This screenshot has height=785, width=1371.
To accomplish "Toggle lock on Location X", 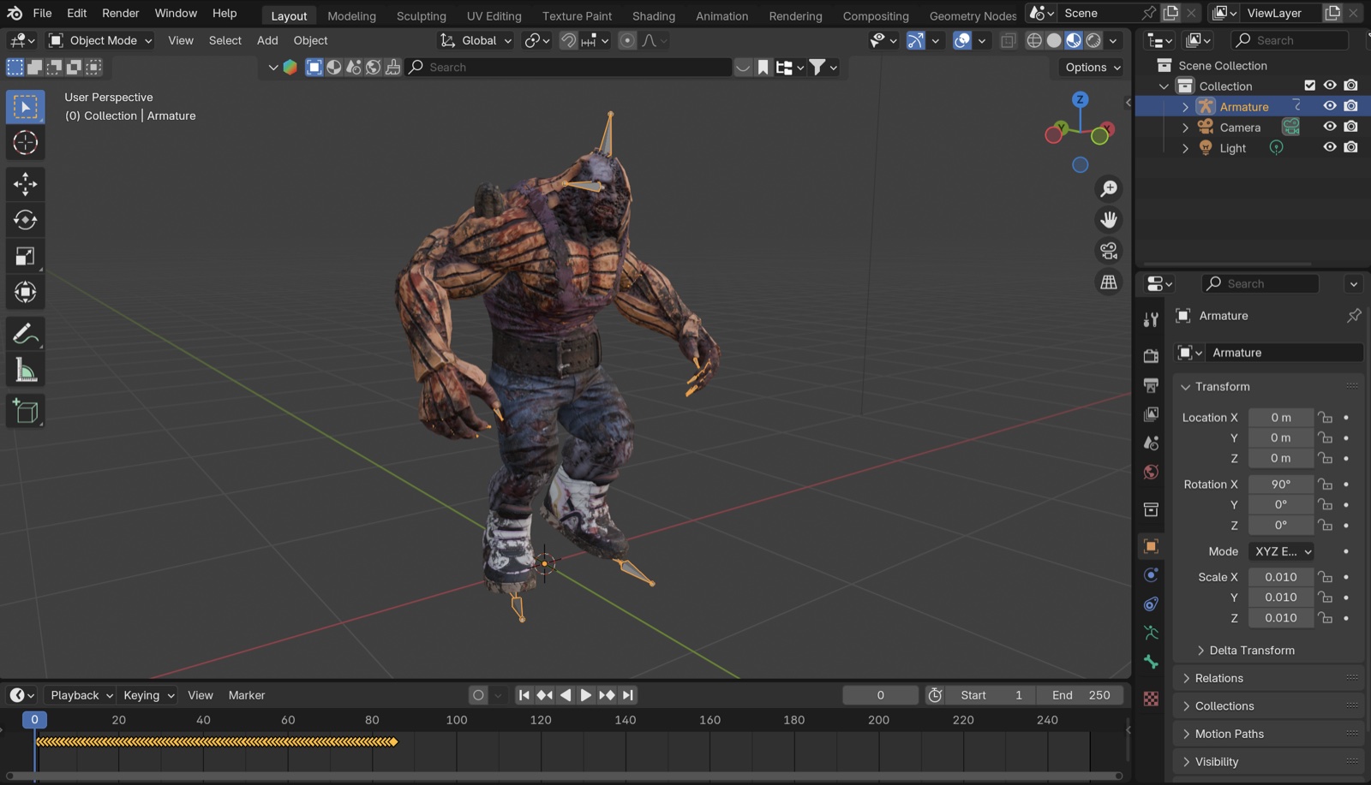I will click(1326, 418).
